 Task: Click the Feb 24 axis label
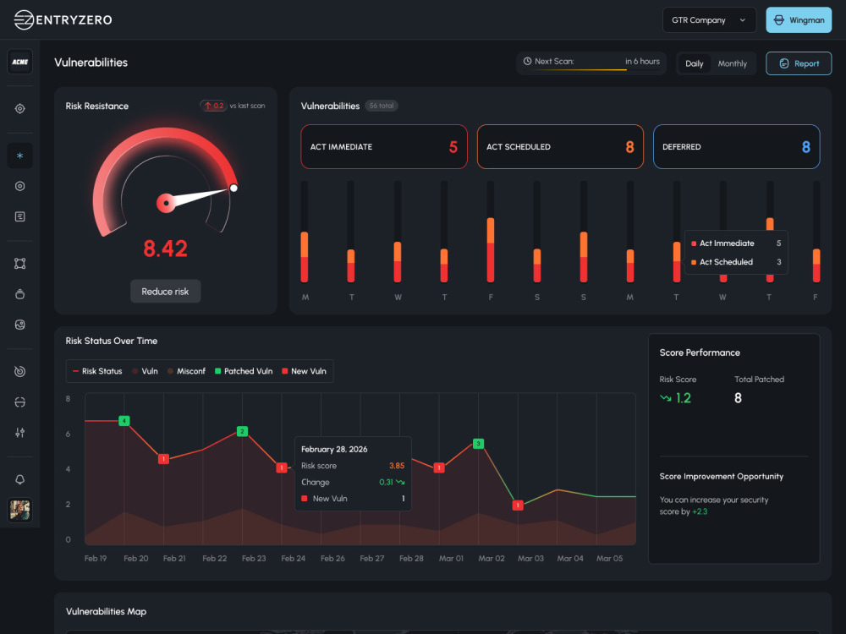click(x=293, y=559)
